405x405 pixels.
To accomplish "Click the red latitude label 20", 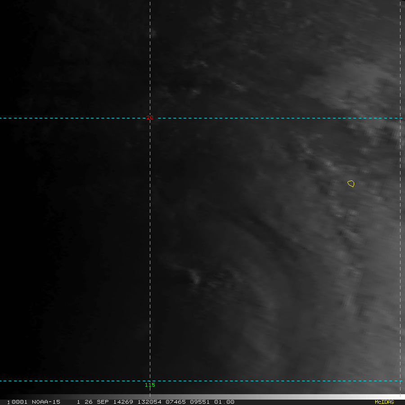I will pyautogui.click(x=150, y=117).
